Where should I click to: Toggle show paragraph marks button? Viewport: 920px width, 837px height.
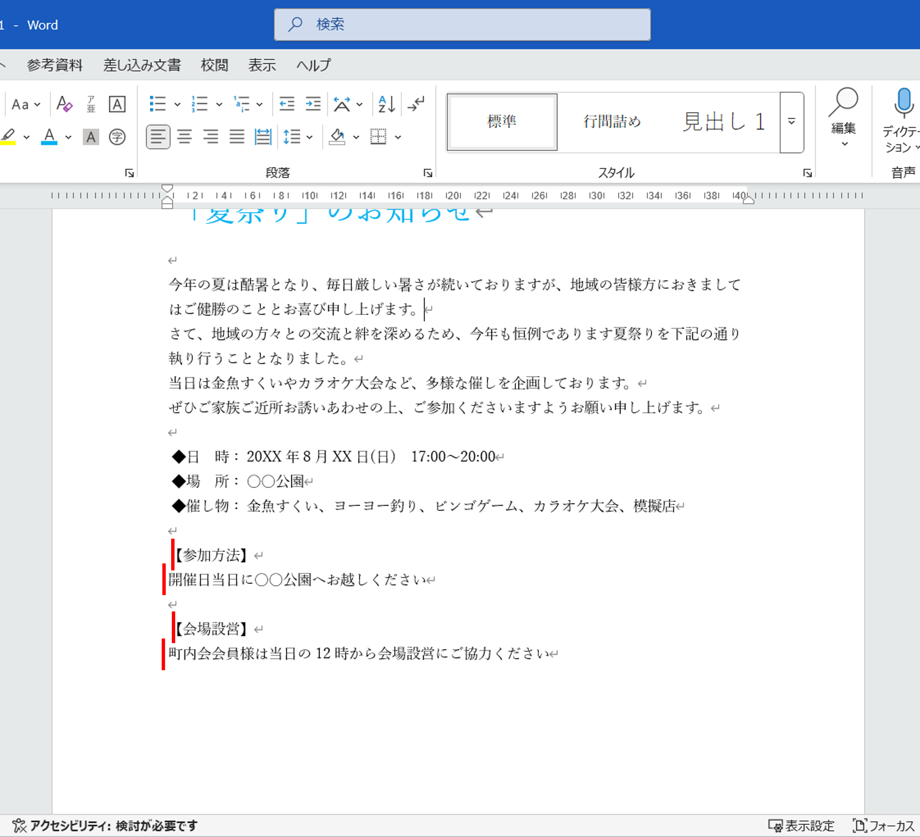(416, 104)
